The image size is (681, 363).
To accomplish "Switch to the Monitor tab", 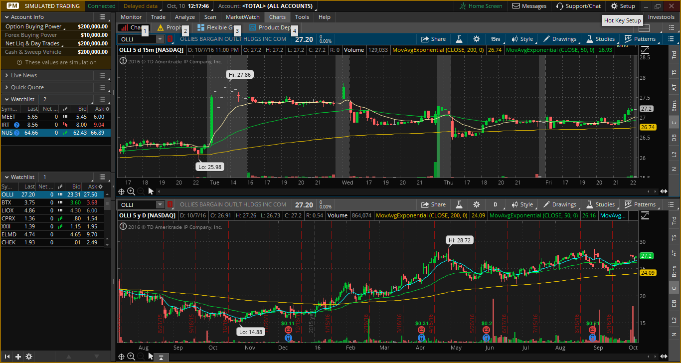I will (131, 17).
